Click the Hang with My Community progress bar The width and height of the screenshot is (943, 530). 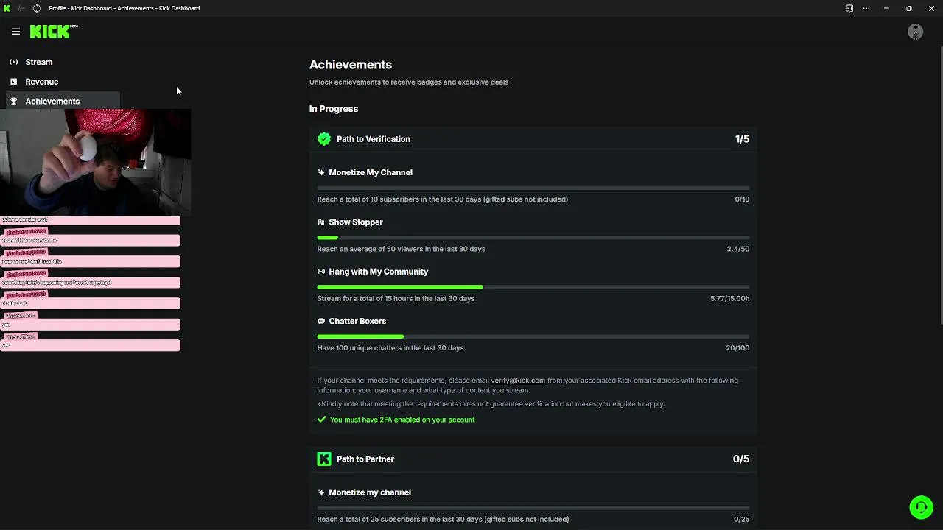point(533,287)
